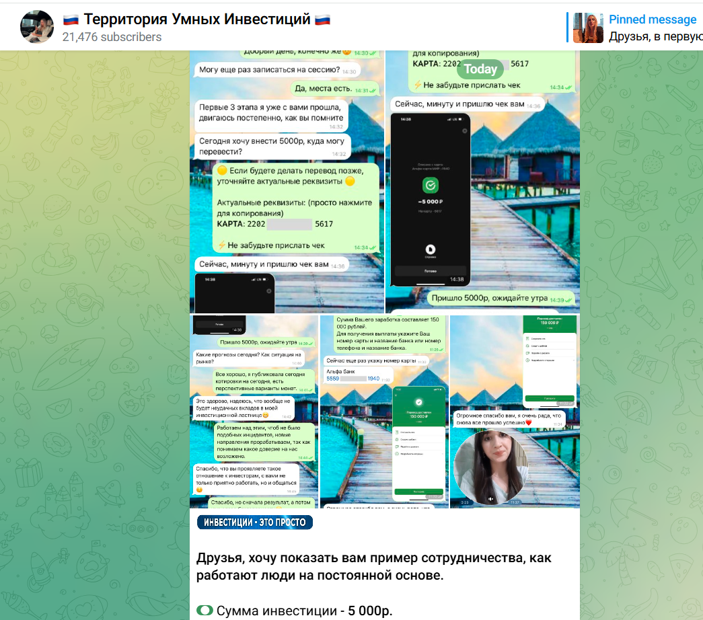Click the Russian flag emoji before channel title

point(71,20)
